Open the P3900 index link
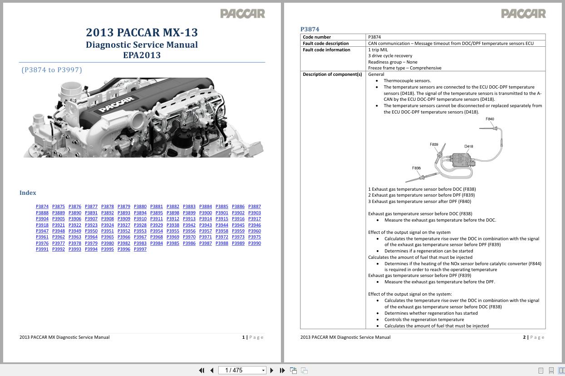 tap(206, 213)
